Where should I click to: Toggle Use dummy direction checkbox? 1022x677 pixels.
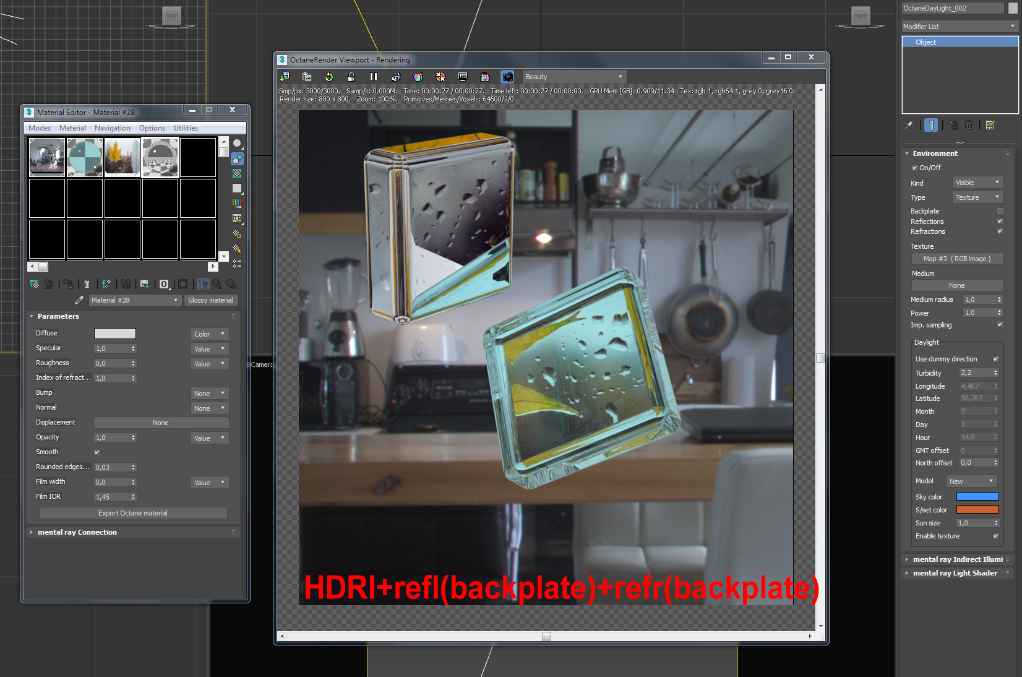996,359
